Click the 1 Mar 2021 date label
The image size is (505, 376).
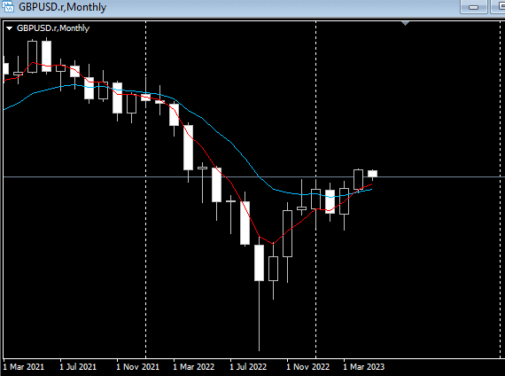[24, 366]
